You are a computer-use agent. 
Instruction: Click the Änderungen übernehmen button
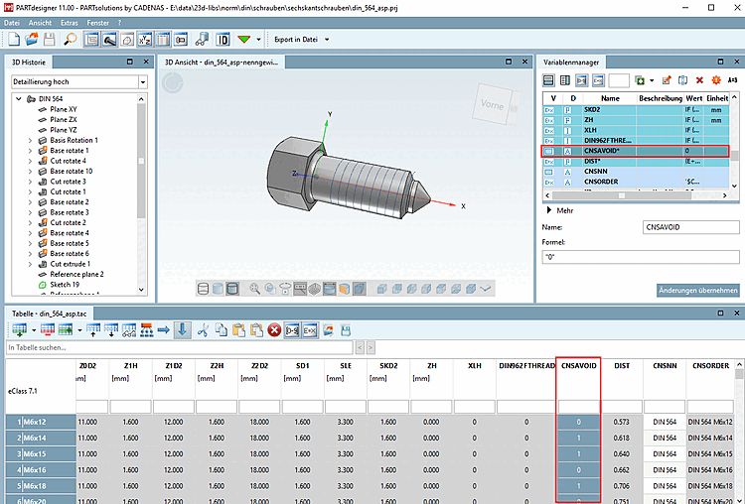tap(697, 290)
